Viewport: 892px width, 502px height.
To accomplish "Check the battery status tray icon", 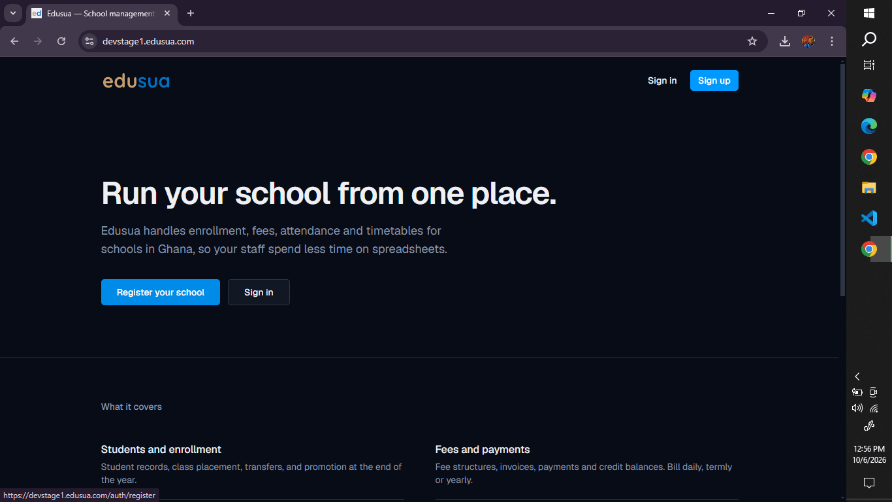I will pos(857,392).
